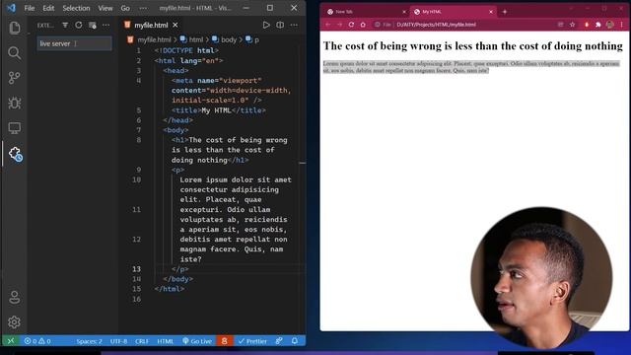The image size is (631, 355).
Task: Open the Explorer view in activity bar
Action: [x=15, y=28]
